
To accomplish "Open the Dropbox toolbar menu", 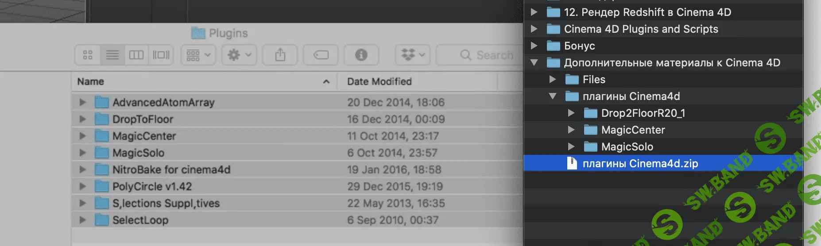I will click(412, 55).
